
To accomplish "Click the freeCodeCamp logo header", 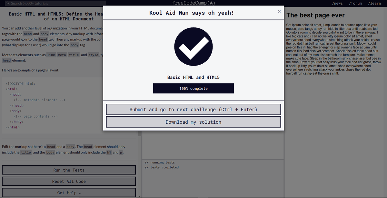I will click(193, 3).
